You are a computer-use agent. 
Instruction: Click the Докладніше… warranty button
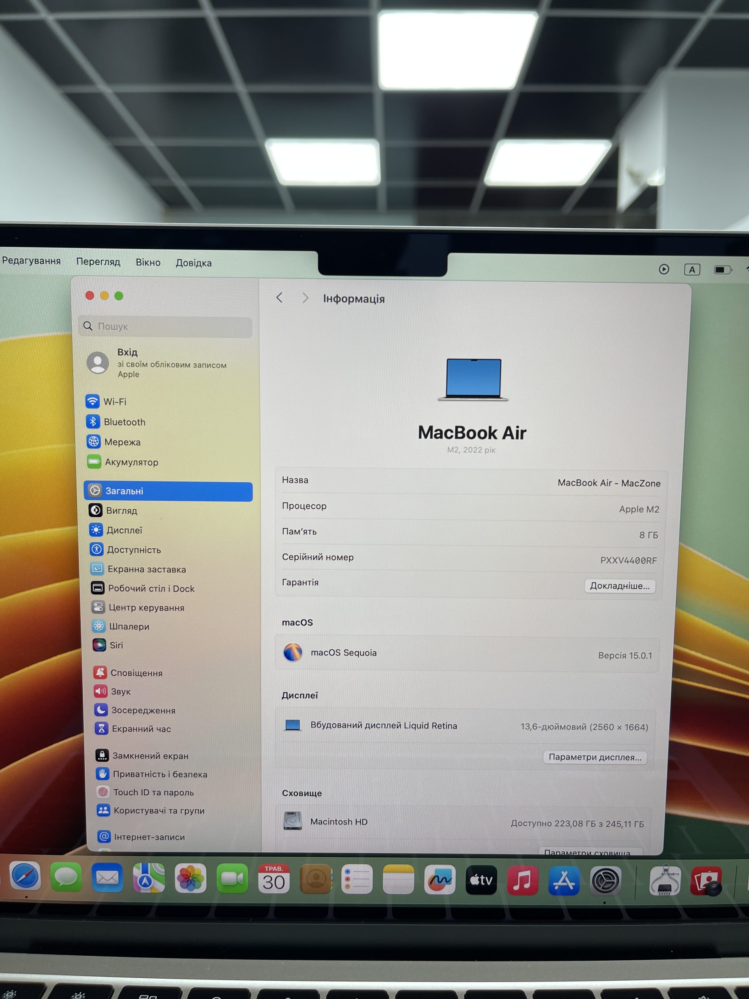(x=620, y=586)
